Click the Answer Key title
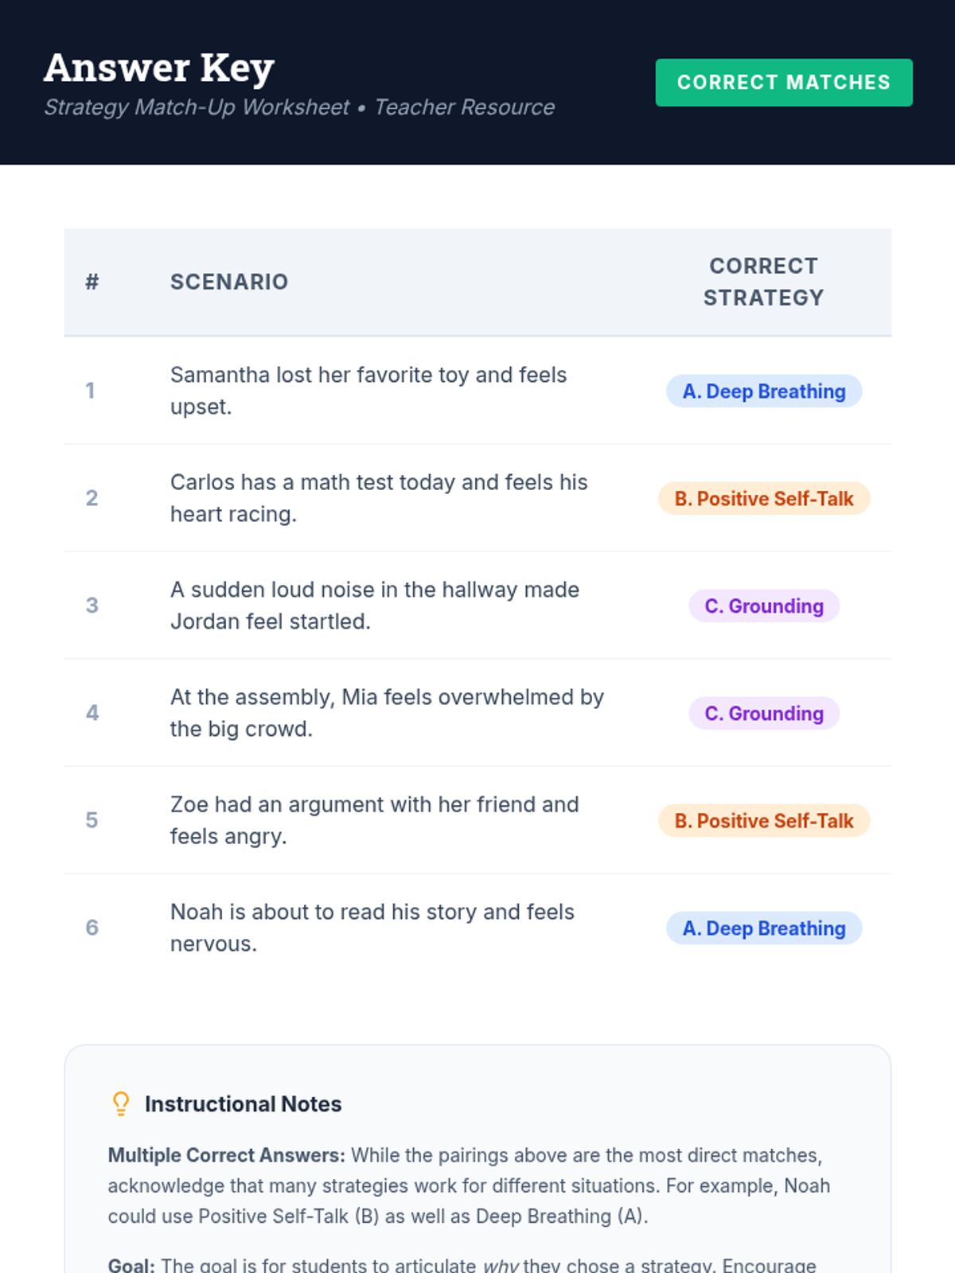Screen dimensions: 955x1273 [x=159, y=68]
